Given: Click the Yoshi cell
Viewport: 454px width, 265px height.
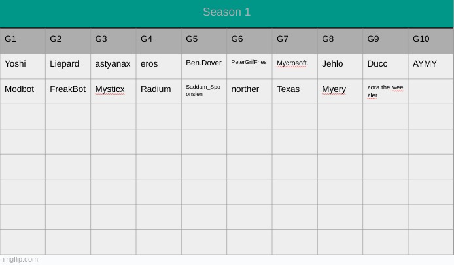Looking at the screenshot, I should coord(23,65).
